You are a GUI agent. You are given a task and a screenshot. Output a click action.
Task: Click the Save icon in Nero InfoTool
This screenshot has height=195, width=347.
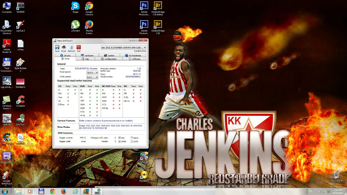pos(57,48)
